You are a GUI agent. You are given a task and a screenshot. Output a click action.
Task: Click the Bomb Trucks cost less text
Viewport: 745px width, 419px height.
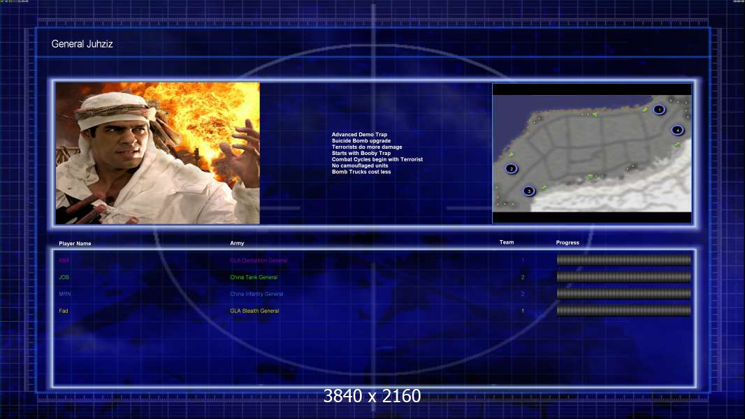(x=361, y=172)
